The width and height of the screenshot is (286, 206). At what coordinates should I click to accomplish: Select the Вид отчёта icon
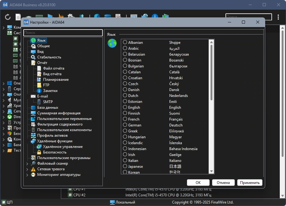pyautogui.click(x=39, y=74)
